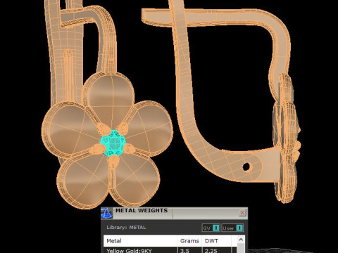
Task: Click the Library: METAL label
Action: pyautogui.click(x=126, y=228)
